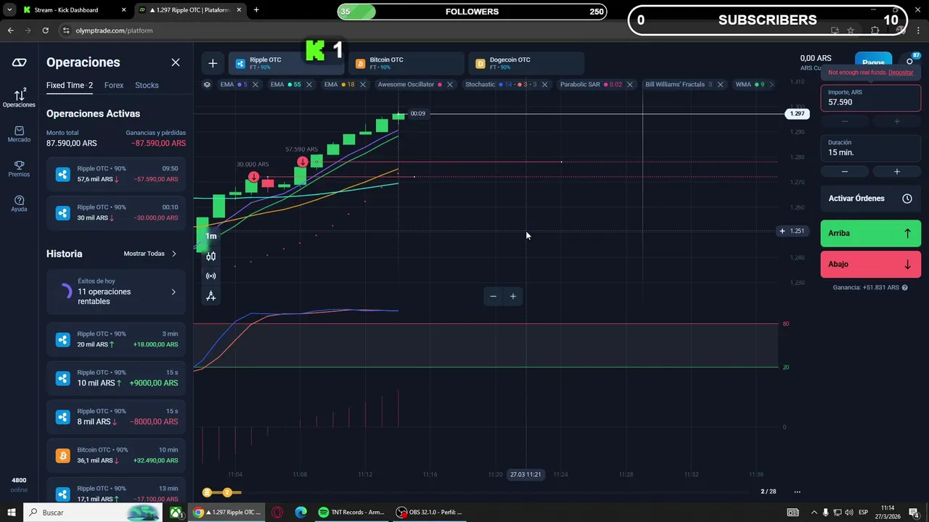Open history trade with −8000,00 ARS
Screen dimensions: 929x522
click(116, 417)
